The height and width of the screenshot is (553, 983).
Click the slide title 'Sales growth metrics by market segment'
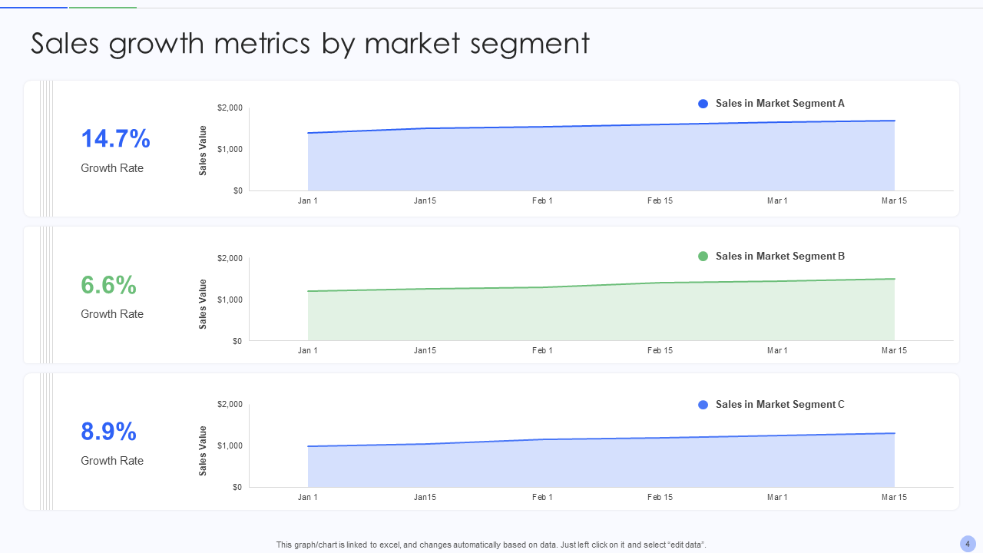point(310,44)
